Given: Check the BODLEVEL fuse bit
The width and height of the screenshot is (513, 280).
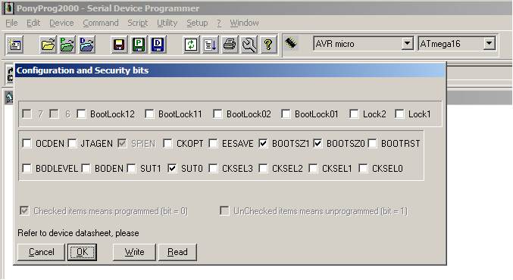Looking at the screenshot, I should click(27, 168).
